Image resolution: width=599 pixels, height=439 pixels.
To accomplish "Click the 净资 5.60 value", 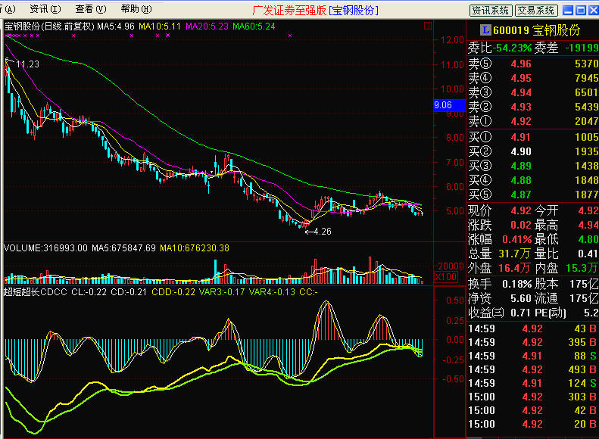I will [521, 298].
